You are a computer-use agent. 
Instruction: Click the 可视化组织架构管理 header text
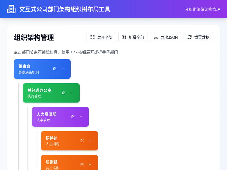pyautogui.click(x=202, y=9)
